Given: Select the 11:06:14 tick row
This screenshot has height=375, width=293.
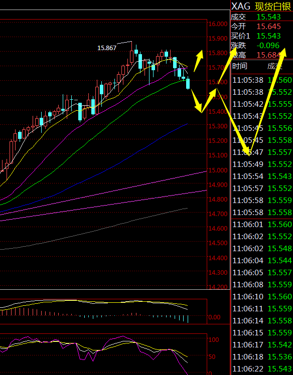Looking at the screenshot, I should pyautogui.click(x=262, y=320).
